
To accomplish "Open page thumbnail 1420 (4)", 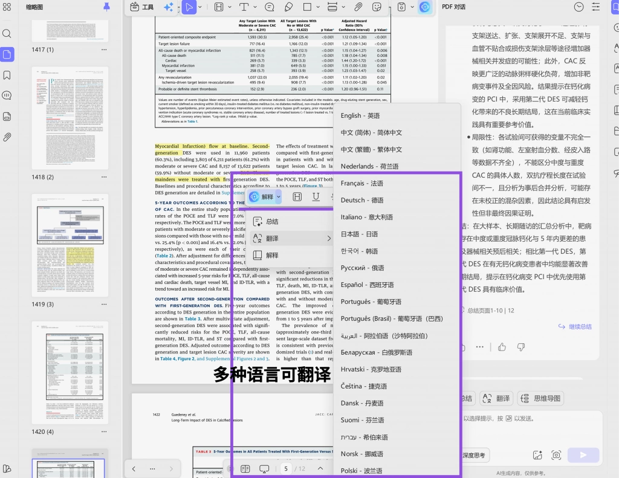I will 70,373.
